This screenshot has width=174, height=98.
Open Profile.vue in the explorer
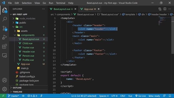28,60
